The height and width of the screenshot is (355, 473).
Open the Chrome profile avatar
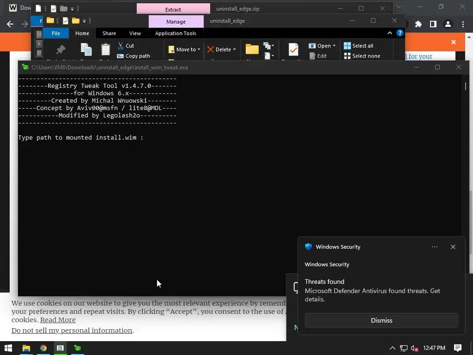point(448,24)
